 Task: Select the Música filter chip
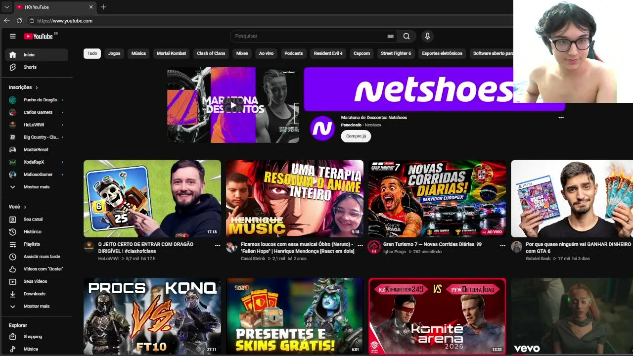pos(138,53)
